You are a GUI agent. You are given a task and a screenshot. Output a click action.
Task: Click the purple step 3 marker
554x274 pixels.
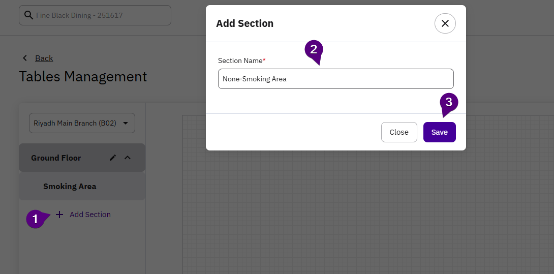click(448, 102)
